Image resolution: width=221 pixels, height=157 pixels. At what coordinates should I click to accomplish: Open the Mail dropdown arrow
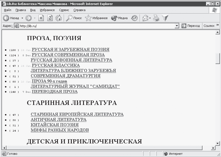(x=150, y=18)
